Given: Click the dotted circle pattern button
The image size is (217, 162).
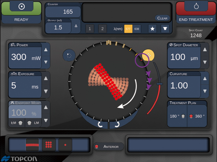Looking at the screenshot, I should coord(69,55).
